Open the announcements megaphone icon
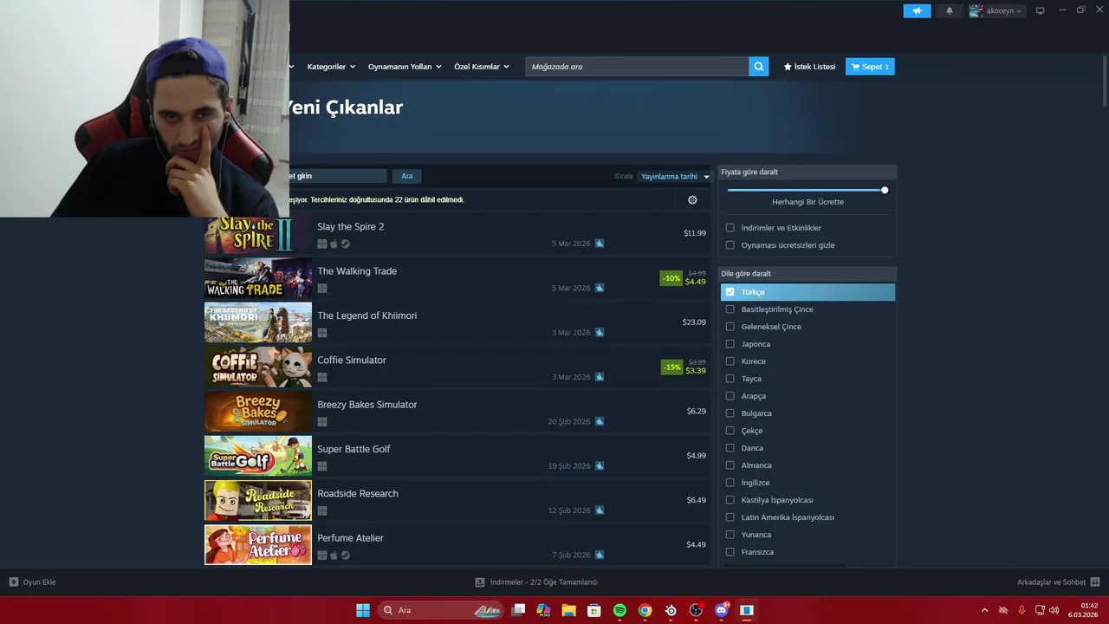Viewport: 1109px width, 624px height. click(917, 11)
